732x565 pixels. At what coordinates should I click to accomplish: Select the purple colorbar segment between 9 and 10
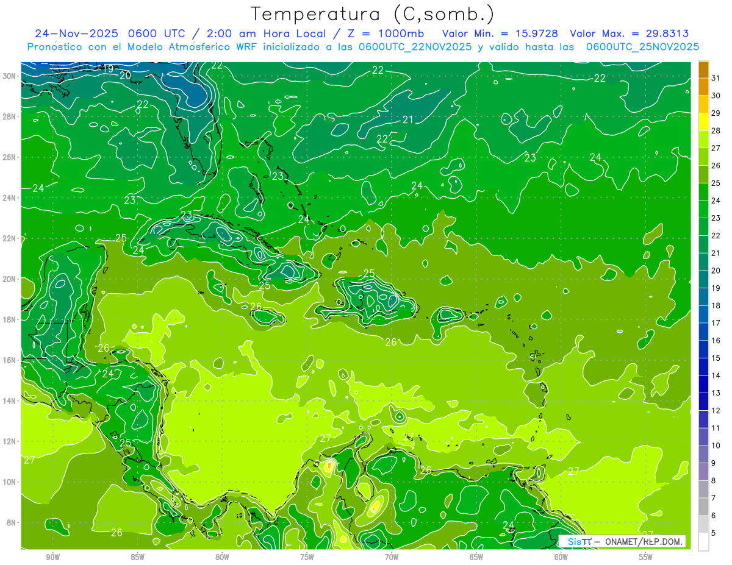pos(703,455)
